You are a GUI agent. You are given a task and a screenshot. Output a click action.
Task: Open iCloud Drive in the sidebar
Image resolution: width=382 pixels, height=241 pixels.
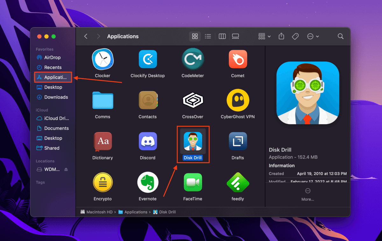click(x=53, y=118)
